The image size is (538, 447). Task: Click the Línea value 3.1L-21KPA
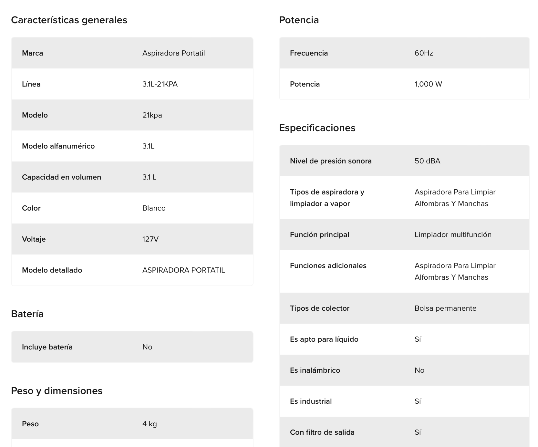click(x=160, y=84)
